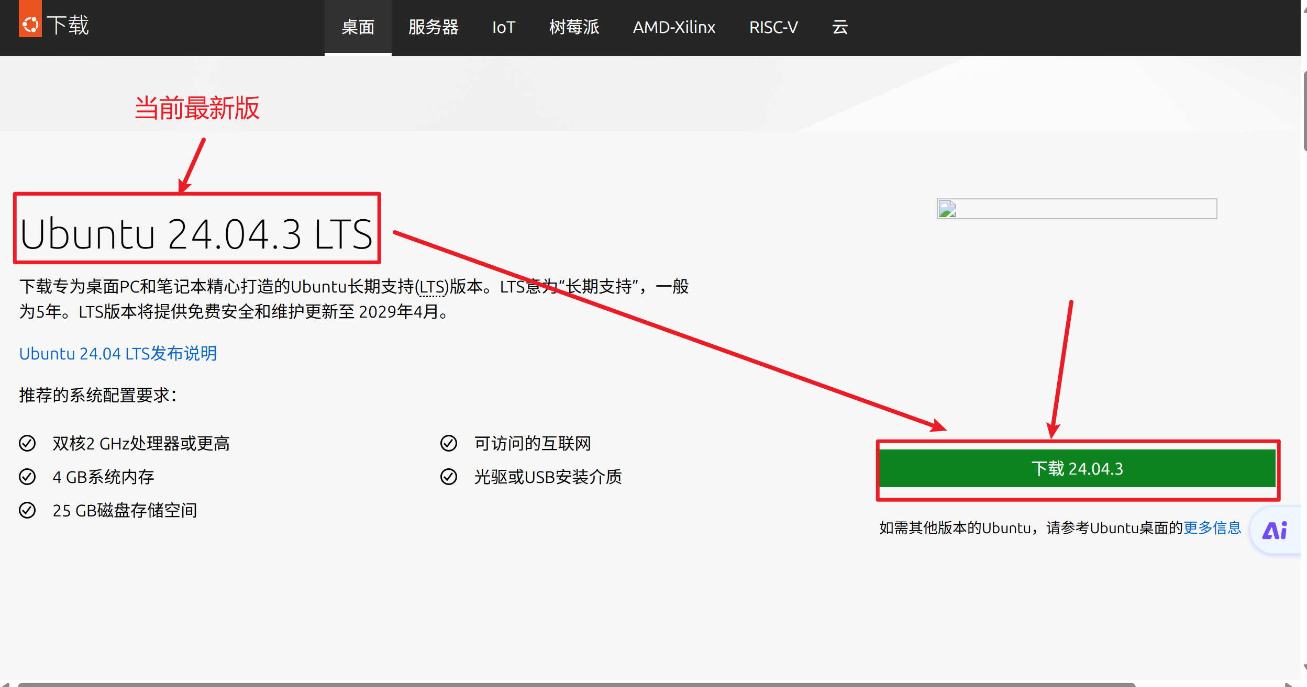This screenshot has width=1307, height=687.
Task: Click checkmark icon beside 光驱或USB安装介质
Action: click(449, 477)
